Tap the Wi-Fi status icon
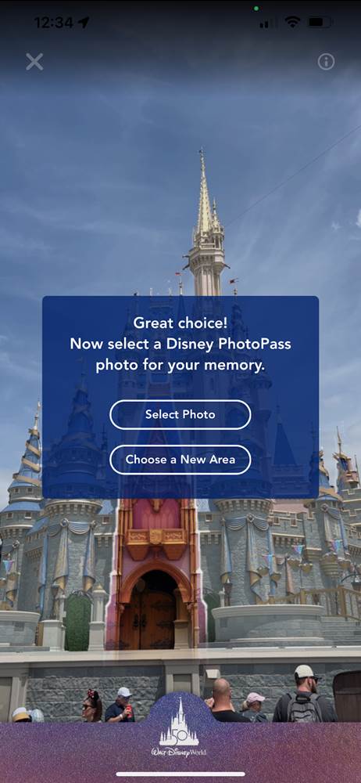The height and width of the screenshot is (783, 361). coord(292,23)
